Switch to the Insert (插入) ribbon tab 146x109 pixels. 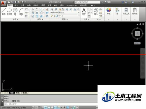coord(16,5)
